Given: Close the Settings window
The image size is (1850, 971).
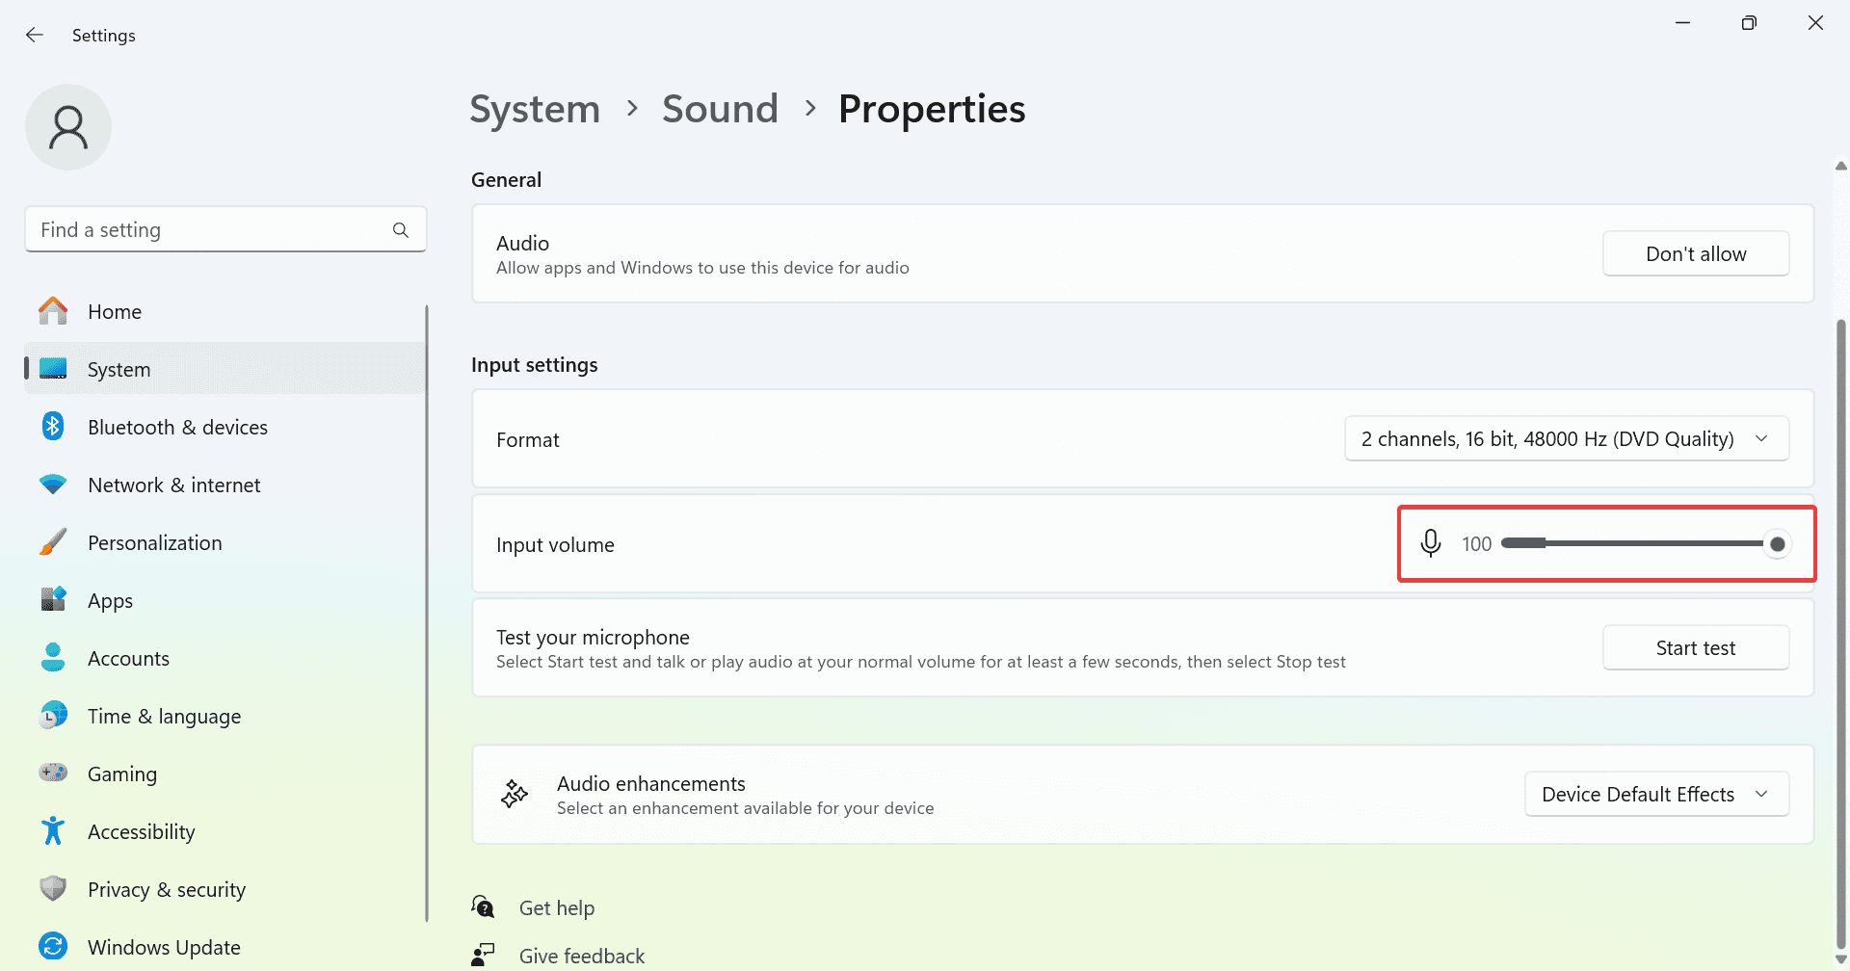Looking at the screenshot, I should pos(1815,23).
